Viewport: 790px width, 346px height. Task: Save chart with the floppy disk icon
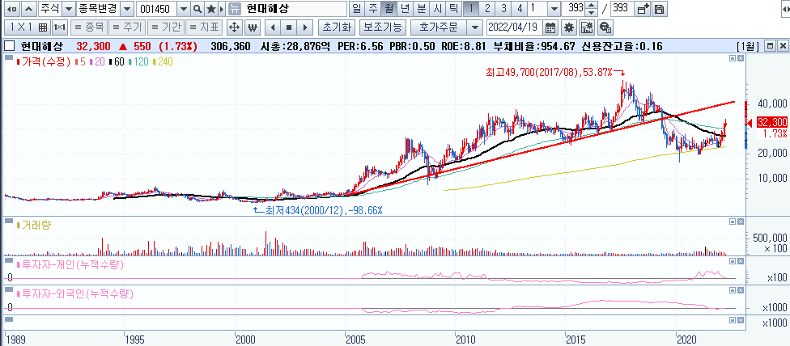click(x=659, y=9)
